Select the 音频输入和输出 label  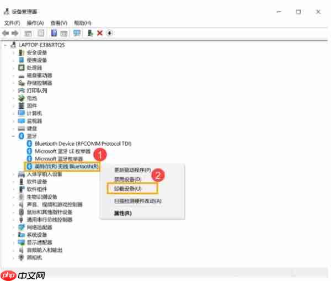coord(45,250)
